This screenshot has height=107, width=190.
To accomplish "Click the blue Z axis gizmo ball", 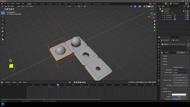I will (x=152, y=13).
